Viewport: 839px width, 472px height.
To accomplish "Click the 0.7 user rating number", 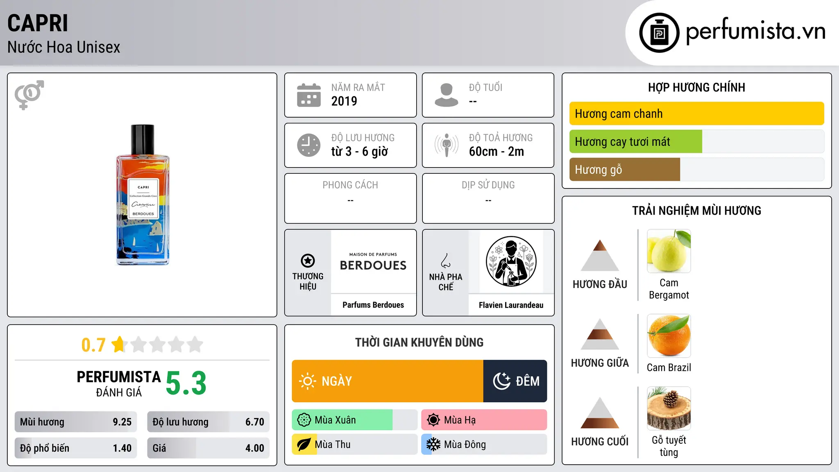I will point(93,345).
